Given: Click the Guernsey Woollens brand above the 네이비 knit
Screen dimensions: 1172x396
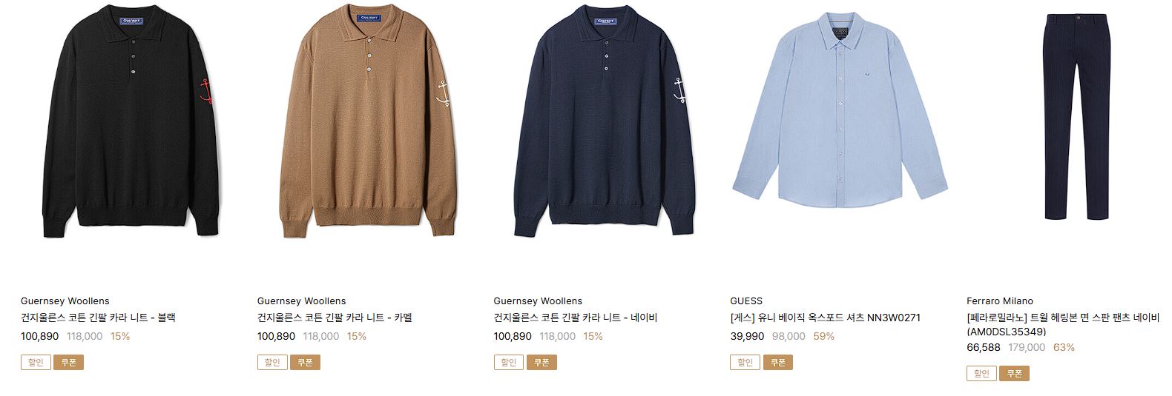Looking at the screenshot, I should click(x=538, y=301).
